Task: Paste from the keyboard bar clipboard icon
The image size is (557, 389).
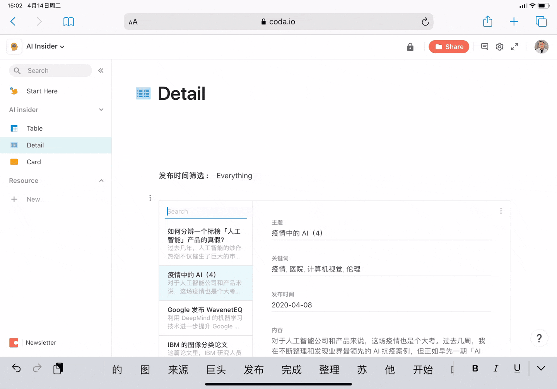Action: (x=58, y=369)
